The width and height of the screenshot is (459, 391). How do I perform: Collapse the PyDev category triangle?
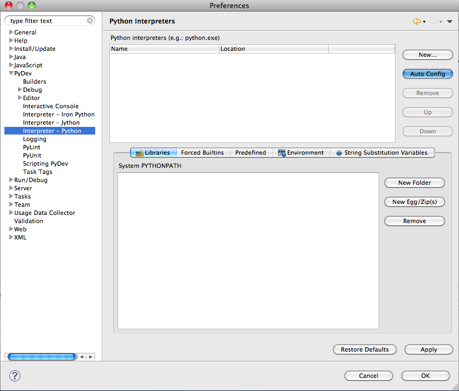coord(10,73)
